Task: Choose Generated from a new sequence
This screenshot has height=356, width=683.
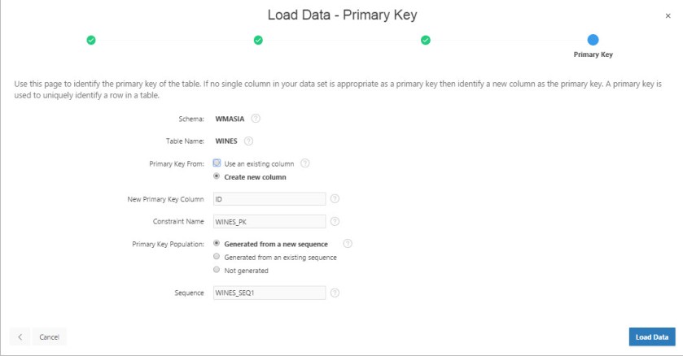Action: (217, 243)
